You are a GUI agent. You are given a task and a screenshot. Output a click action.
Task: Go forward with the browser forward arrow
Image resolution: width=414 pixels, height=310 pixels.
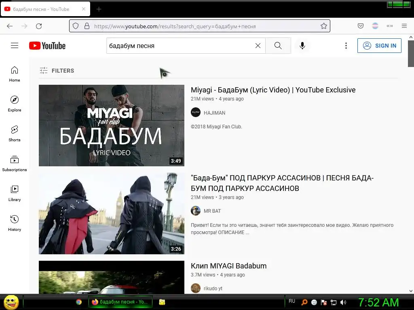coord(24,26)
